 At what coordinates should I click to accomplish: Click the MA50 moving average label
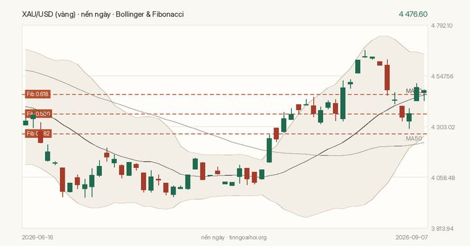(x=414, y=139)
